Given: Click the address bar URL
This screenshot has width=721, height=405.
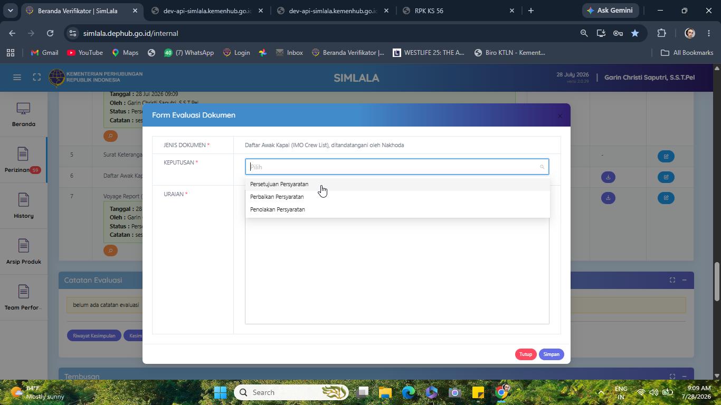Looking at the screenshot, I should click(x=130, y=33).
